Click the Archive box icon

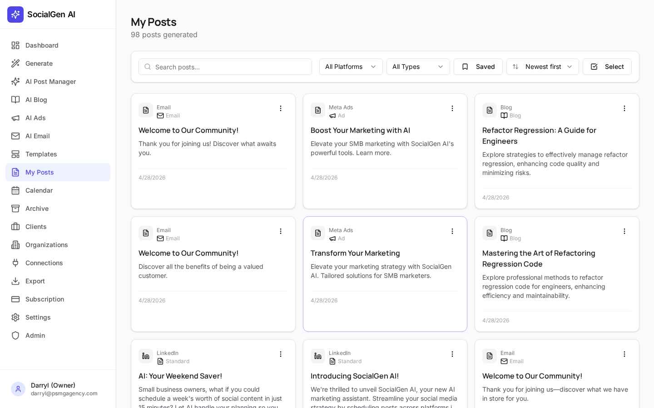click(x=15, y=209)
